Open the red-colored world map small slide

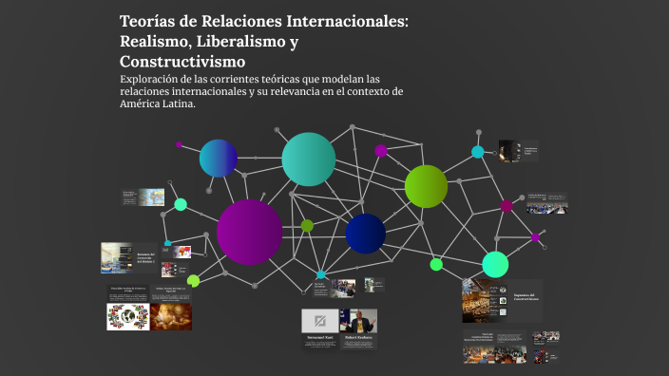(177, 252)
